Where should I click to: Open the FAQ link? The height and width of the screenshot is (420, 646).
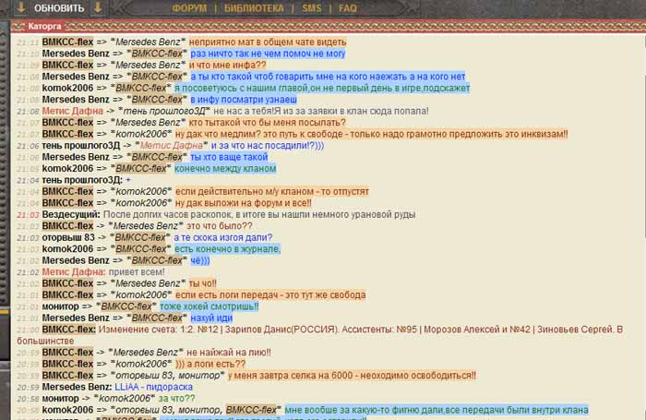pyautogui.click(x=347, y=8)
